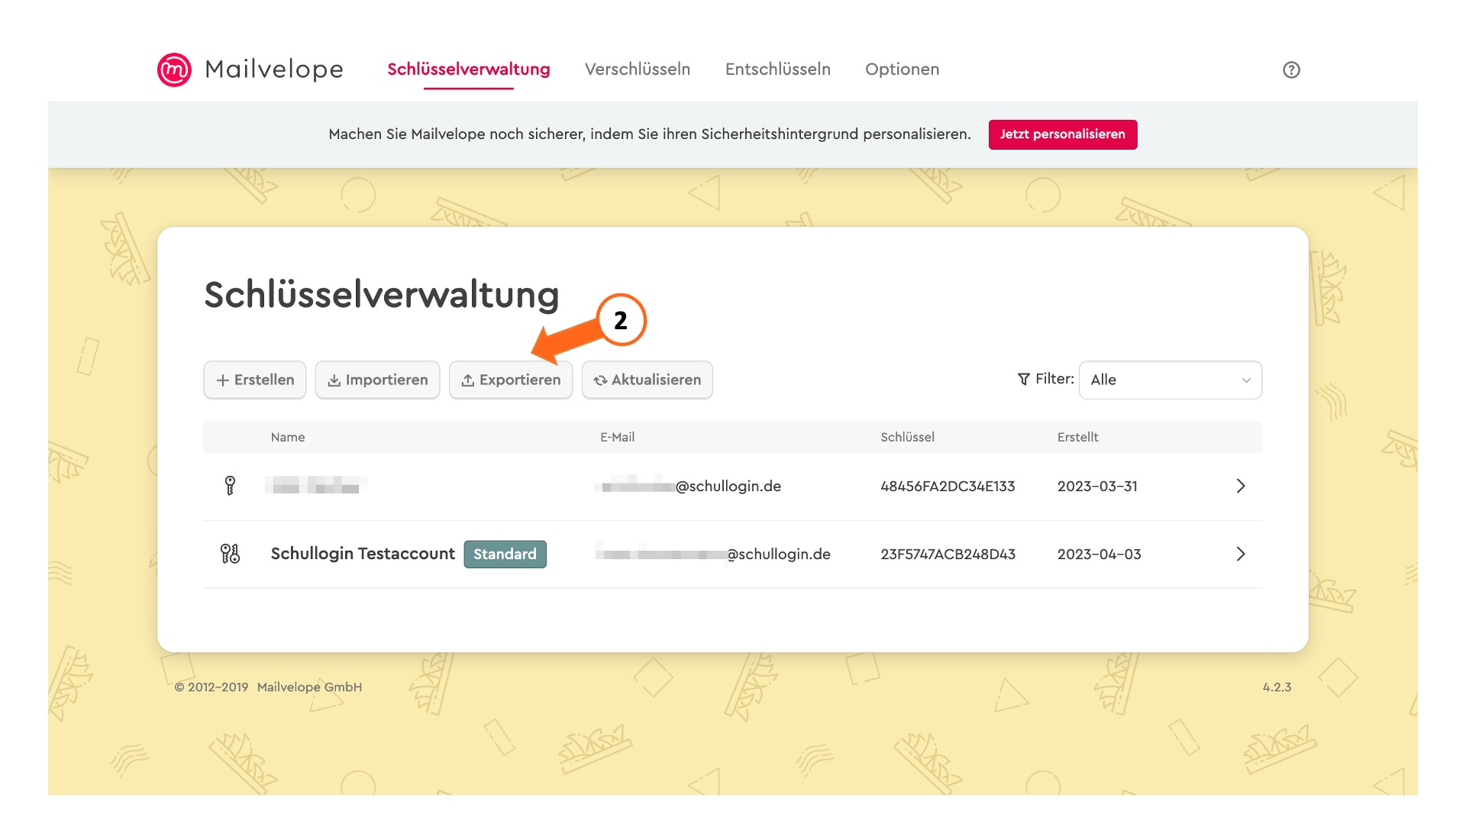
Task: Click the email address in the Testaccount row
Action: coord(712,555)
